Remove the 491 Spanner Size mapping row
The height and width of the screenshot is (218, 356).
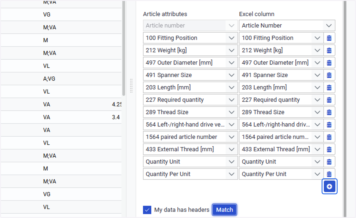tap(329, 75)
